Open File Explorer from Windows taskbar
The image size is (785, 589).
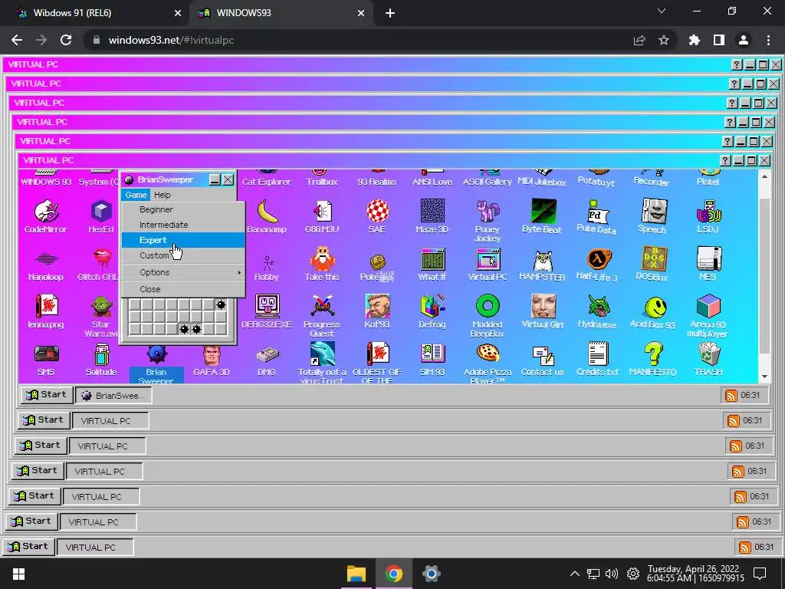pos(356,574)
